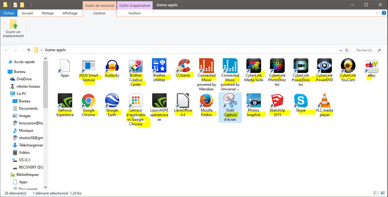This screenshot has height=197, width=388.
Task: Click navigation pane scrollbar up arrow
Action: (46, 59)
